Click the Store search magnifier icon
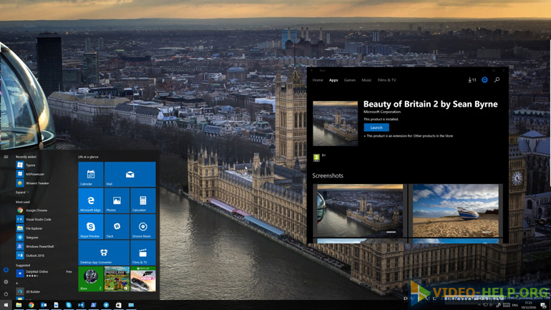The height and width of the screenshot is (310, 551). [x=497, y=80]
